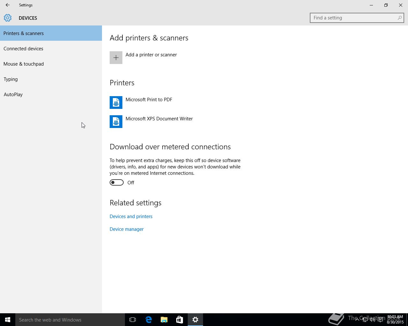Click Microsoft Print to PDF text
Image resolution: width=408 pixels, height=326 pixels.
[149, 100]
